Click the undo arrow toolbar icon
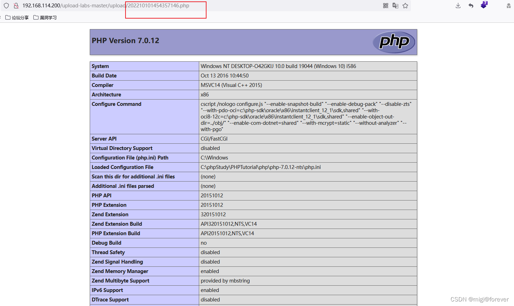Screen dimensions: 514x306 coord(471,6)
